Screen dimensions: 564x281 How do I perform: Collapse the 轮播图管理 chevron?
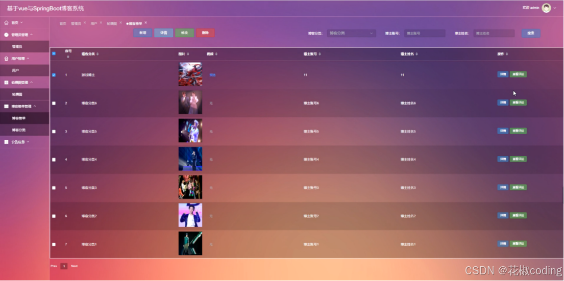[31, 82]
